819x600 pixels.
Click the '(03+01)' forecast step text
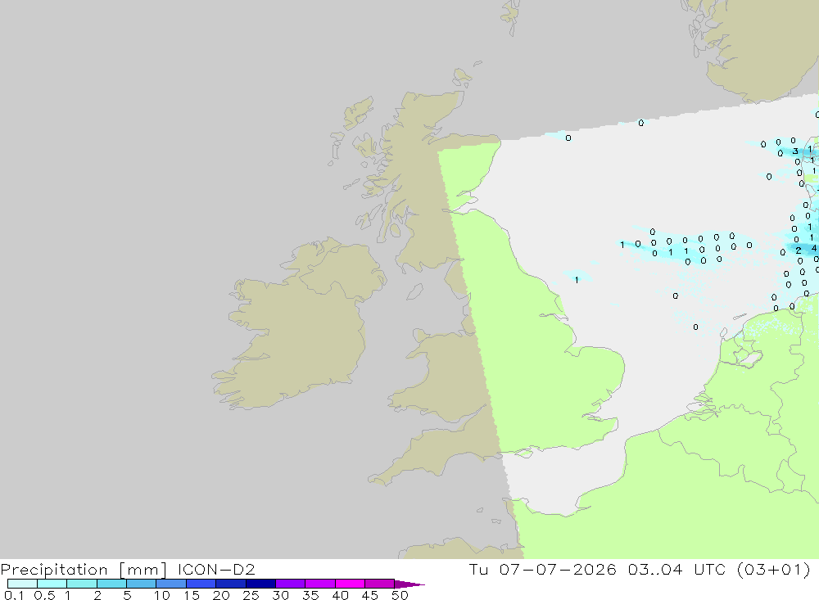(774, 569)
